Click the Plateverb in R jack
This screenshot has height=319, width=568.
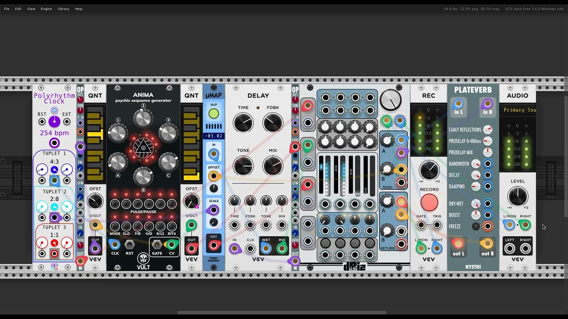(487, 105)
